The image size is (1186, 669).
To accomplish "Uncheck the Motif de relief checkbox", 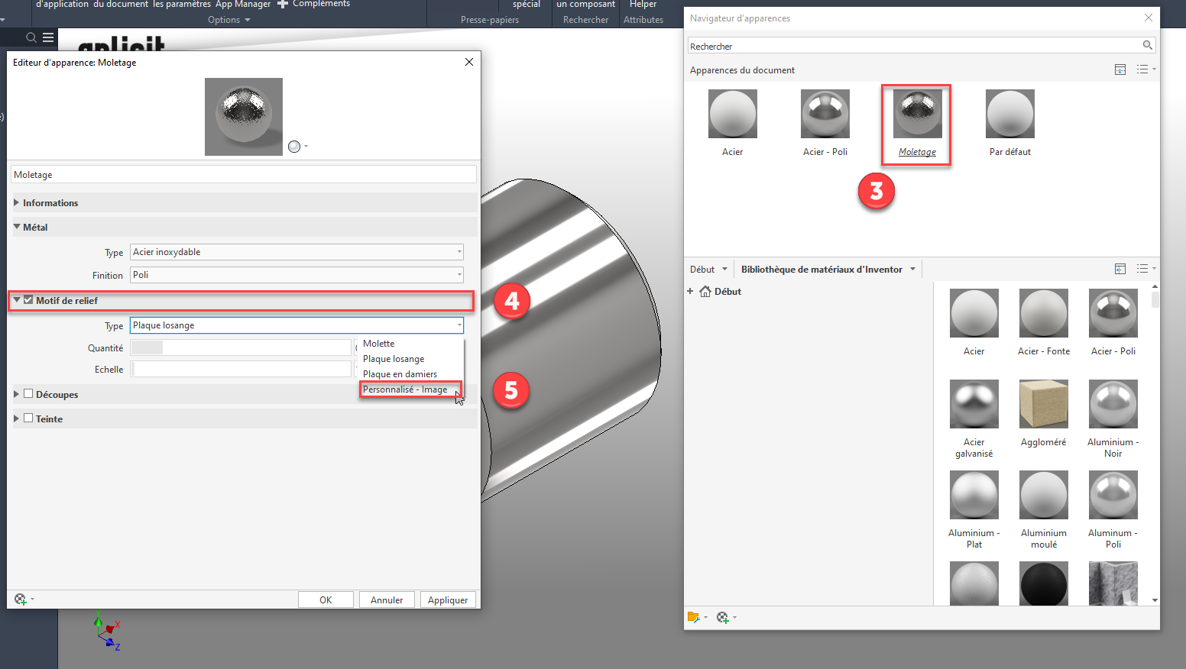I will pos(28,300).
